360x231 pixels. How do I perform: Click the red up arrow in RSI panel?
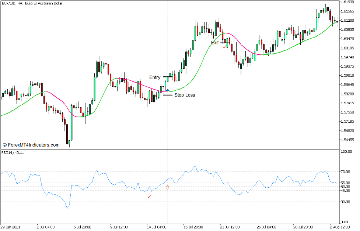pyautogui.click(x=168, y=187)
